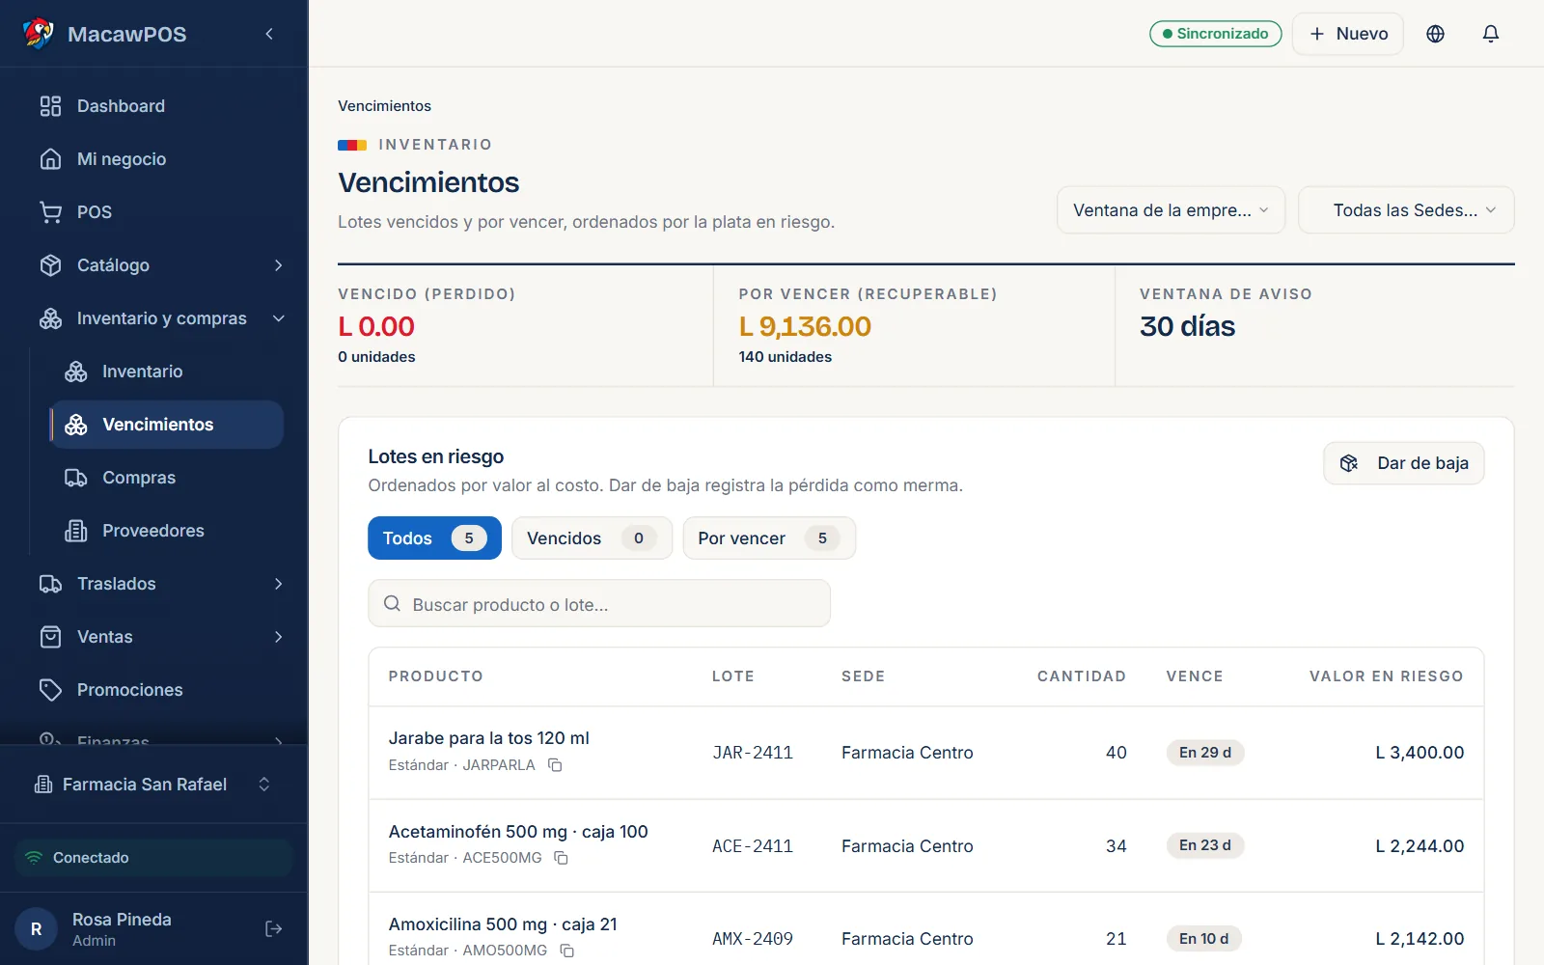Screen dimensions: 1544x965
Task: Click the Rosa Pineda avatar
Action: 37,929
